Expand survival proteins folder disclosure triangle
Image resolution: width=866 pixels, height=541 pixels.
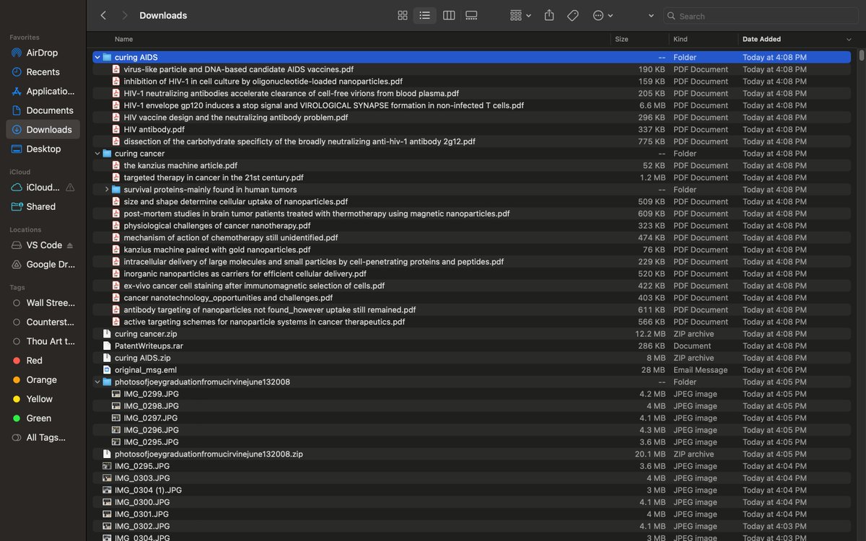point(107,190)
